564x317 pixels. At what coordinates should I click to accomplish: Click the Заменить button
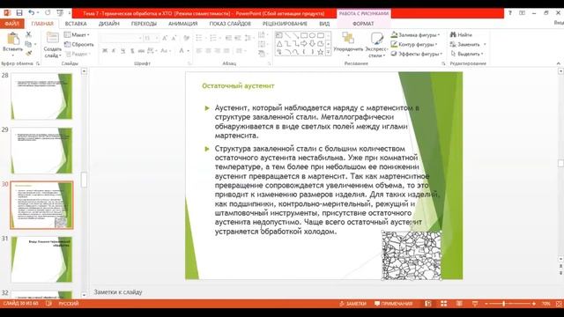[x=468, y=44]
